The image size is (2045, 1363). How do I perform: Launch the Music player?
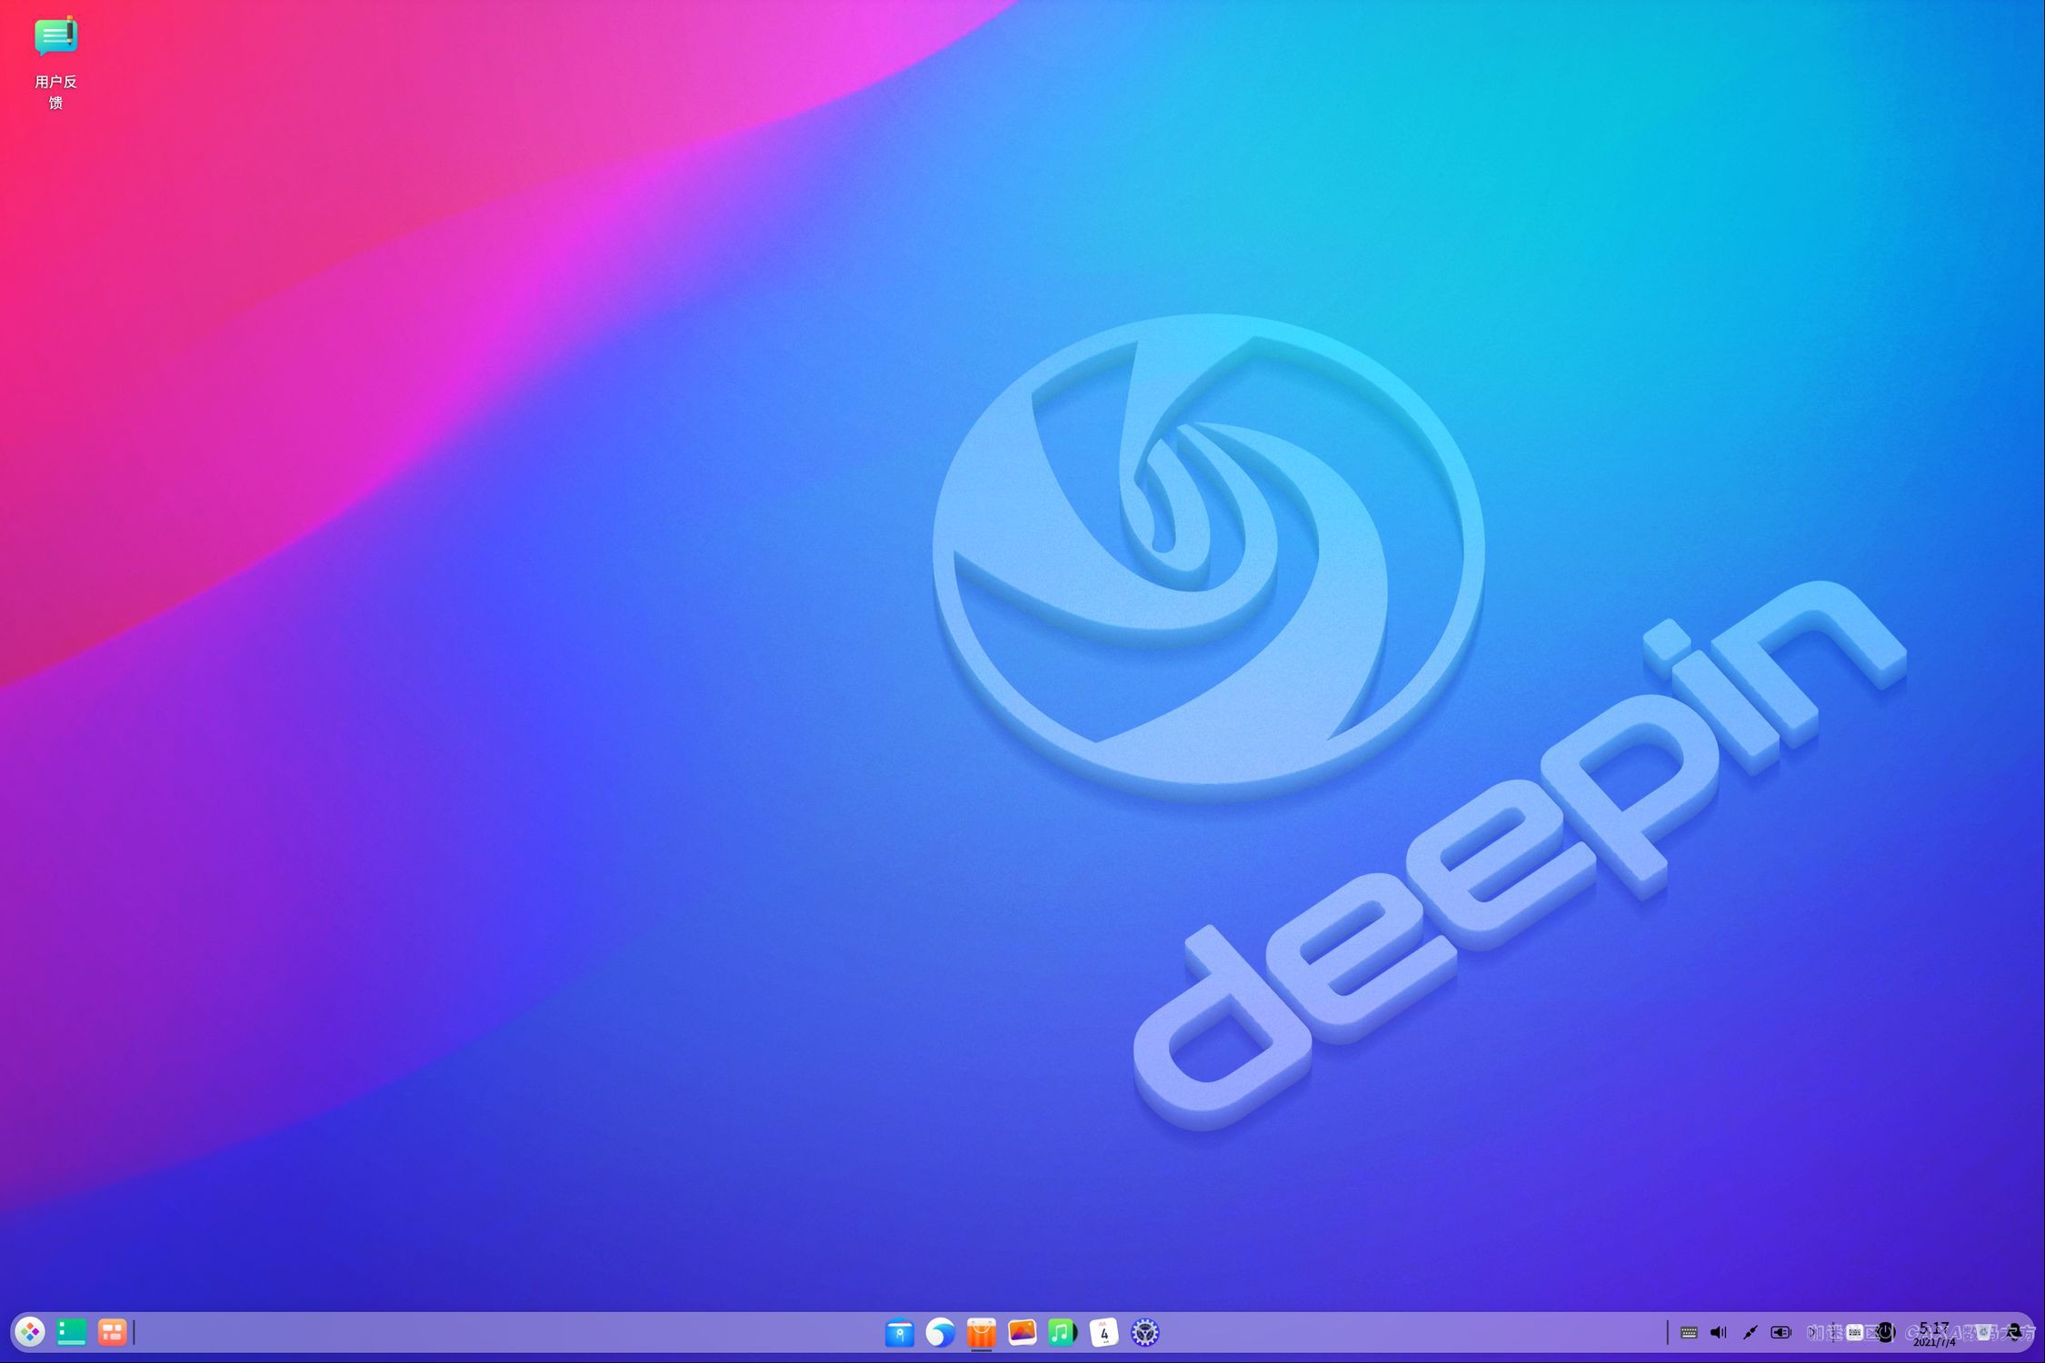click(1062, 1331)
